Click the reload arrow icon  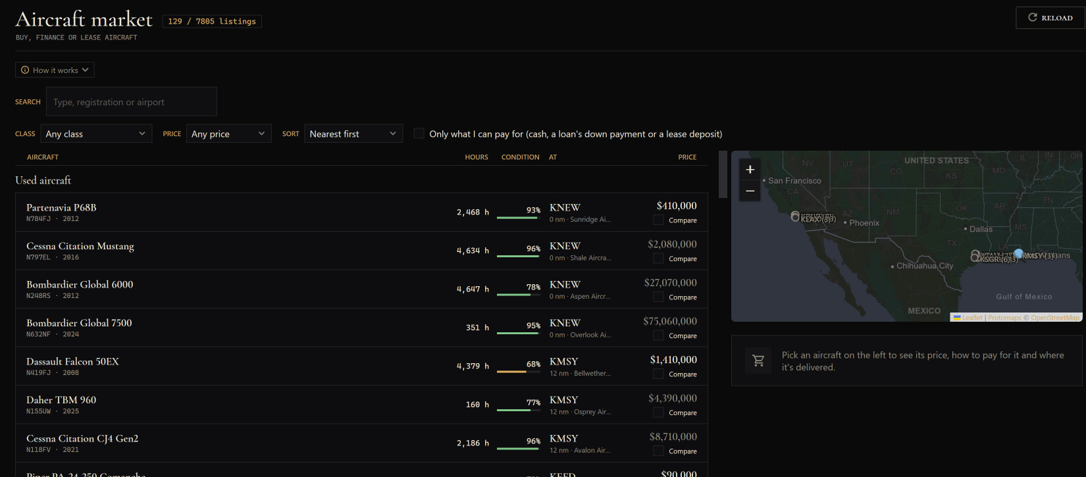tap(1033, 18)
